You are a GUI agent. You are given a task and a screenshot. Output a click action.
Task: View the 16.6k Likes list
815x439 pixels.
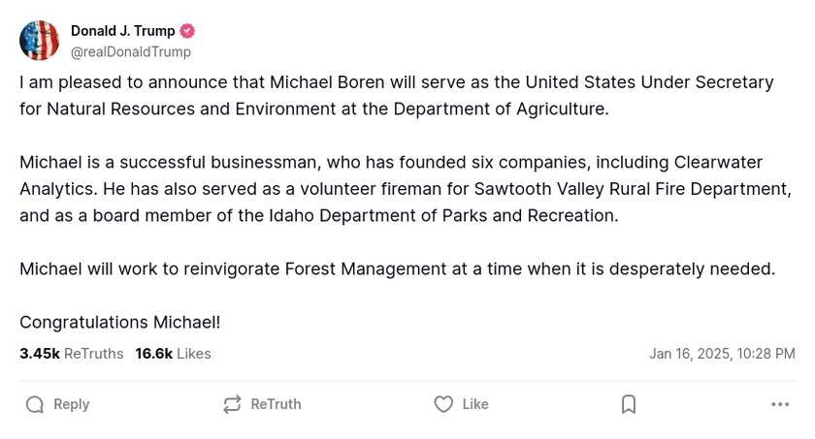[x=173, y=354]
